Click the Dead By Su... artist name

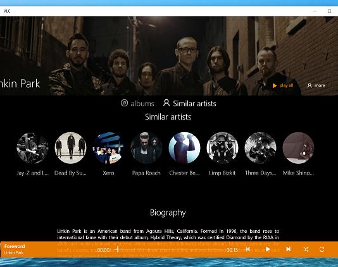point(70,173)
